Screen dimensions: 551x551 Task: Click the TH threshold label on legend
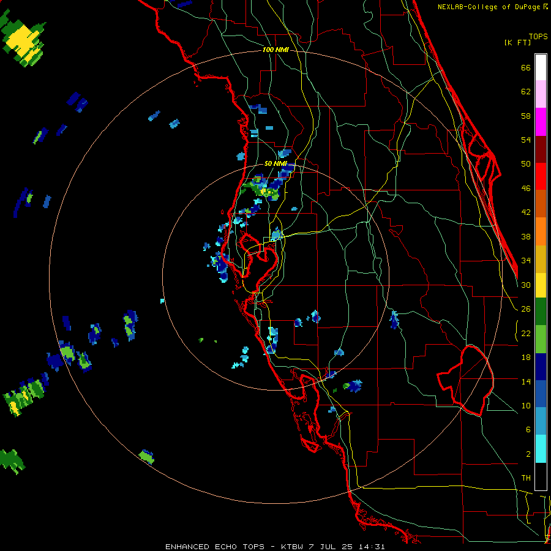point(526,478)
